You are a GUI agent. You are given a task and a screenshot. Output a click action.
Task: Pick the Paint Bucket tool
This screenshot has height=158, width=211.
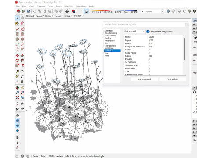[17, 23]
